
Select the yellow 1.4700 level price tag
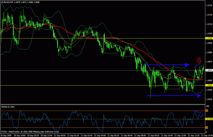tap(209, 39)
